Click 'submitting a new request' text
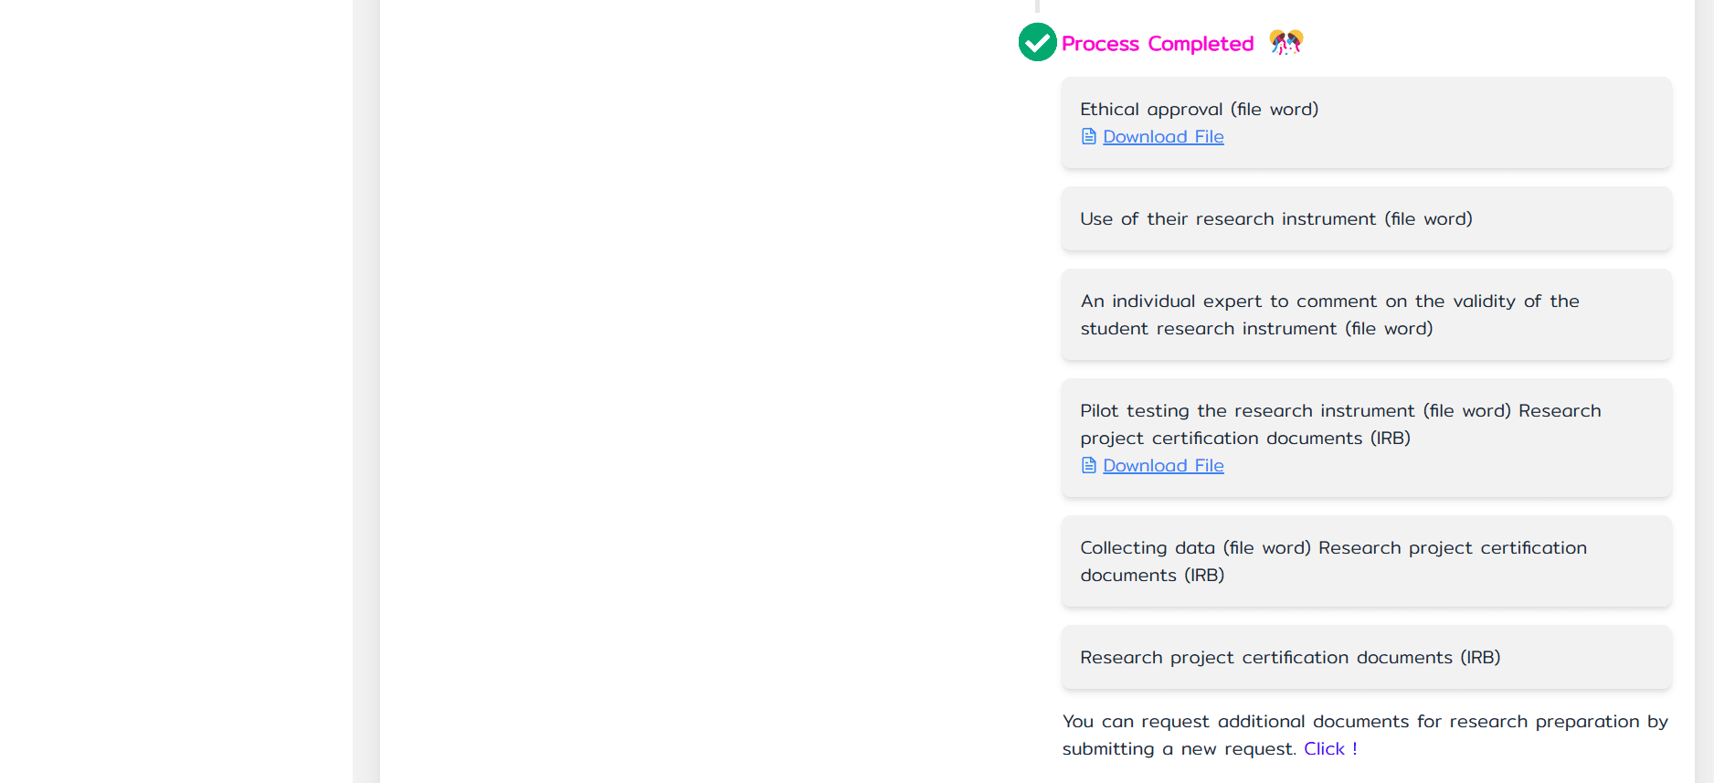The height and width of the screenshot is (783, 1714). (x=1179, y=749)
